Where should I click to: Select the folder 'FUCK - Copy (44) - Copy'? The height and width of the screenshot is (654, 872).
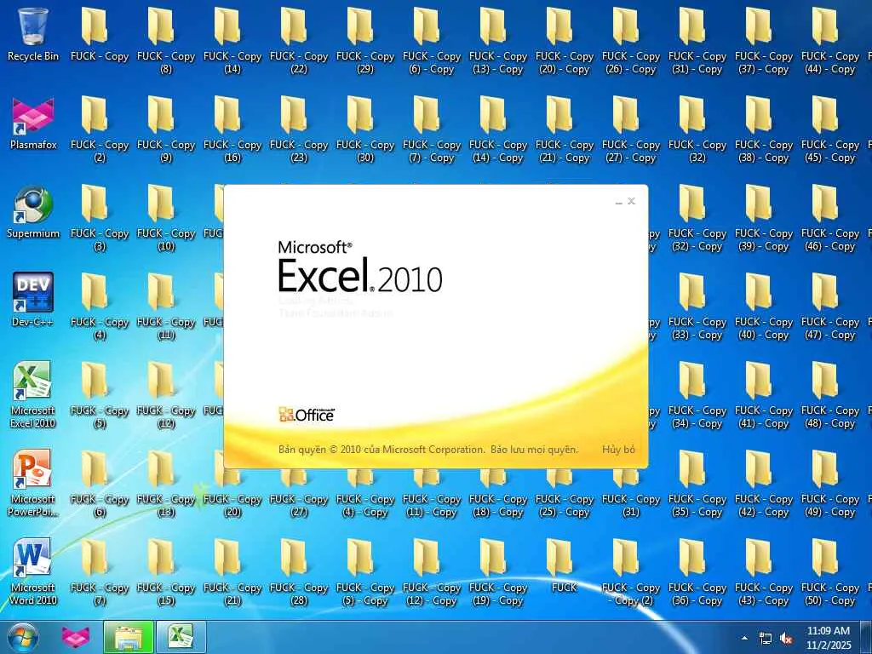tap(830, 40)
